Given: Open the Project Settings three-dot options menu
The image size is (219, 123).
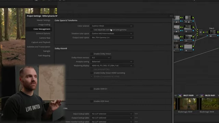Looking at the screenshot, I should pos(171,16).
